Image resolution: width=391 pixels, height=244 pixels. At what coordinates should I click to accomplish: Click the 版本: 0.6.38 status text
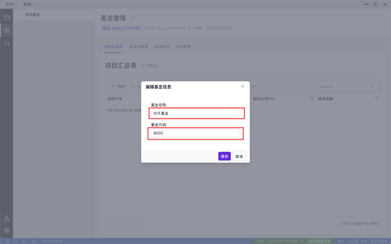pos(348,241)
